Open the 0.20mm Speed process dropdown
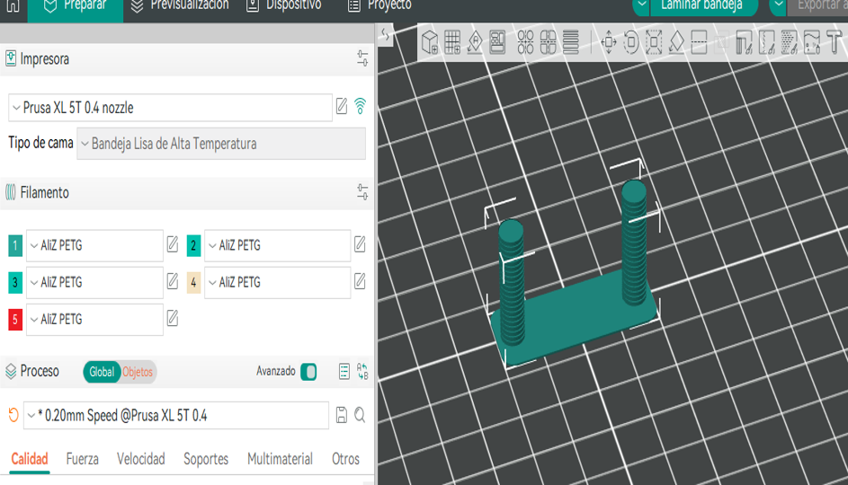Image resolution: width=848 pixels, height=485 pixels. pyautogui.click(x=176, y=415)
